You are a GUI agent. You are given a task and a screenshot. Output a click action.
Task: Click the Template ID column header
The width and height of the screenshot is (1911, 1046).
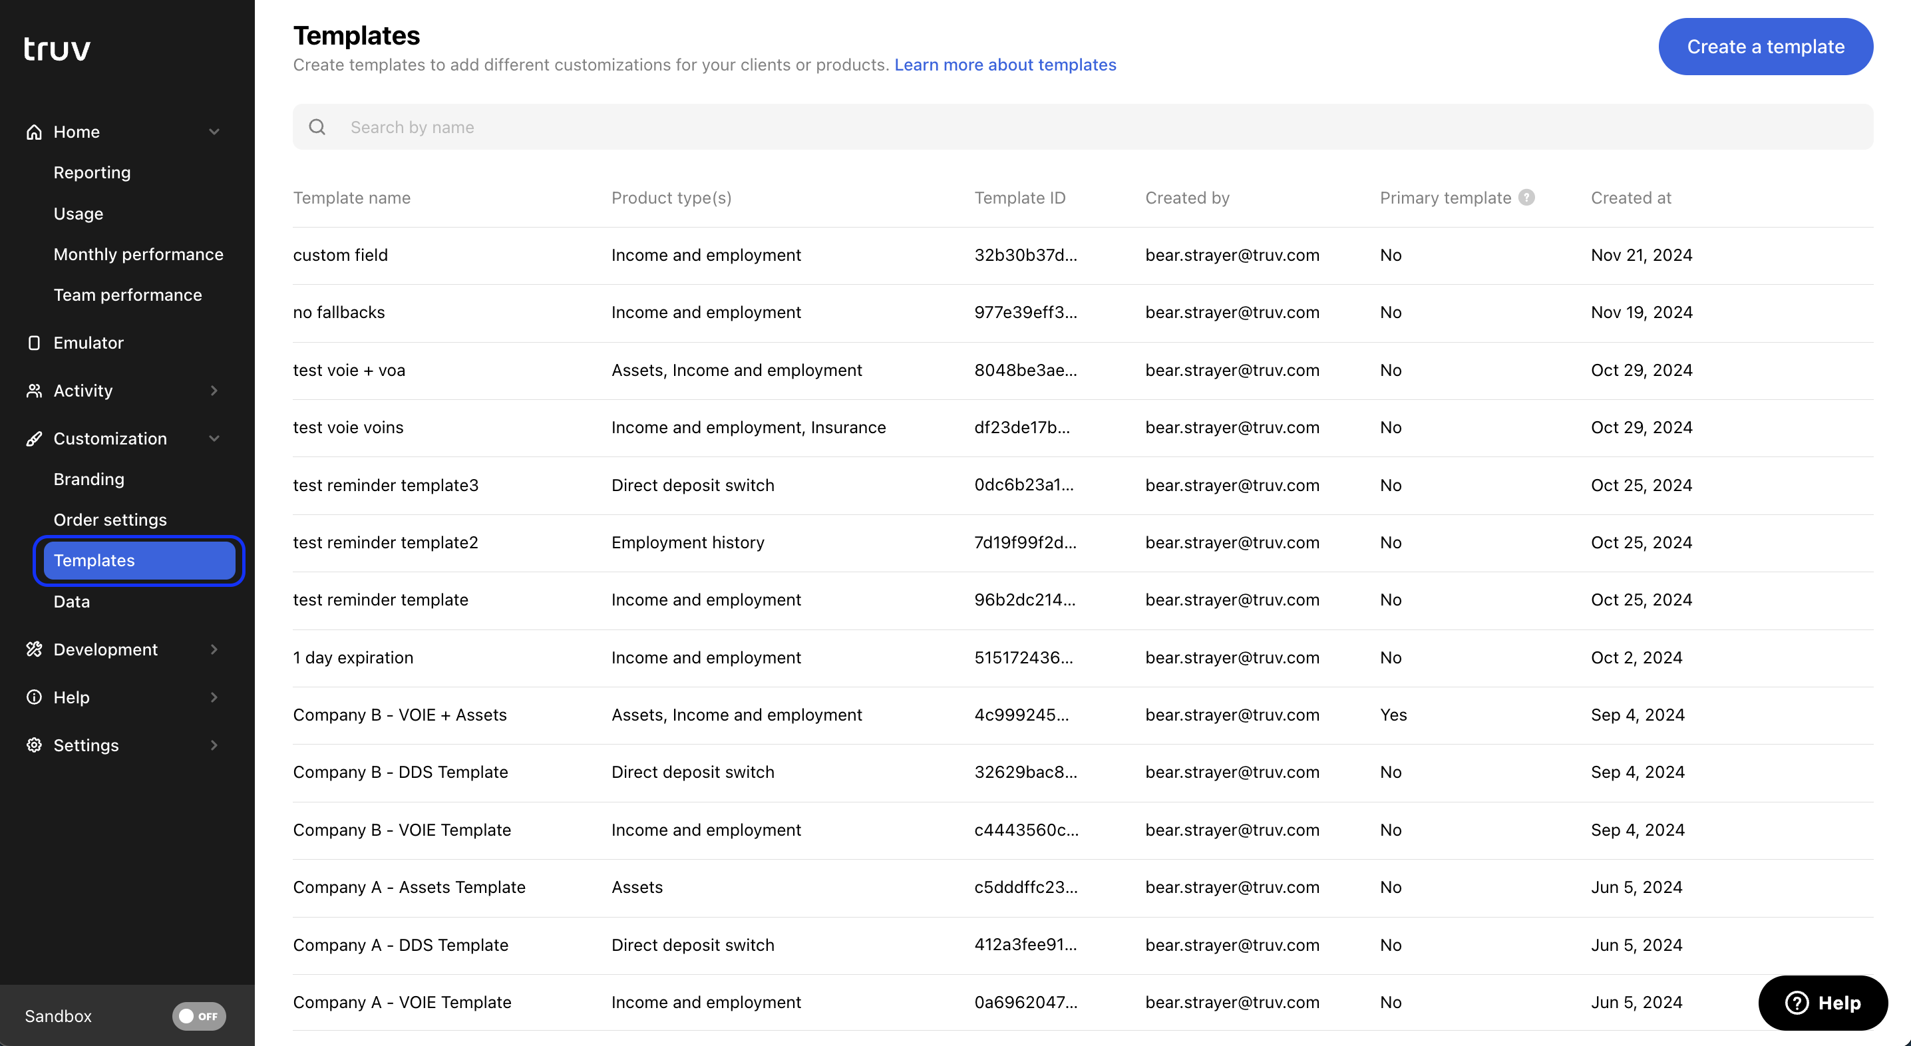1019,198
